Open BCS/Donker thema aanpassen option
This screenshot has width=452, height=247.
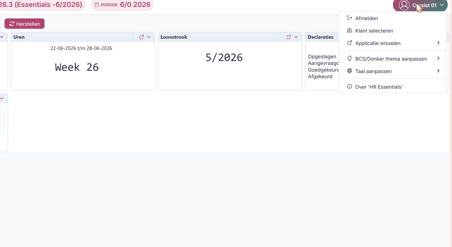tap(392, 59)
